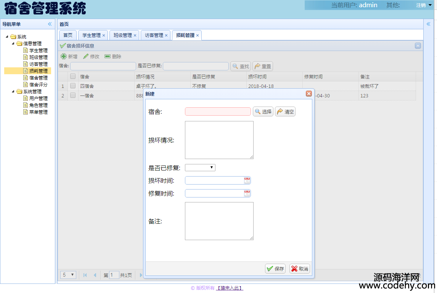437x293 pixels.
Task: Open 学生管理 in navigation tree
Action: (39, 50)
